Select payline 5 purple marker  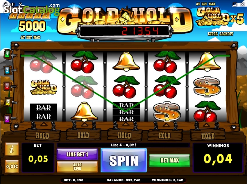point(7,118)
